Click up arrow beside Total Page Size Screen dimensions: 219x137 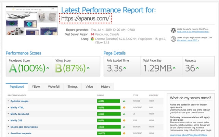(x=174, y=68)
